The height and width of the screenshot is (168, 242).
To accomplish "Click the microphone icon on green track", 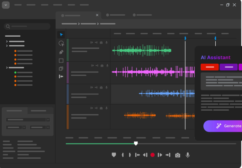I will pos(106,42).
